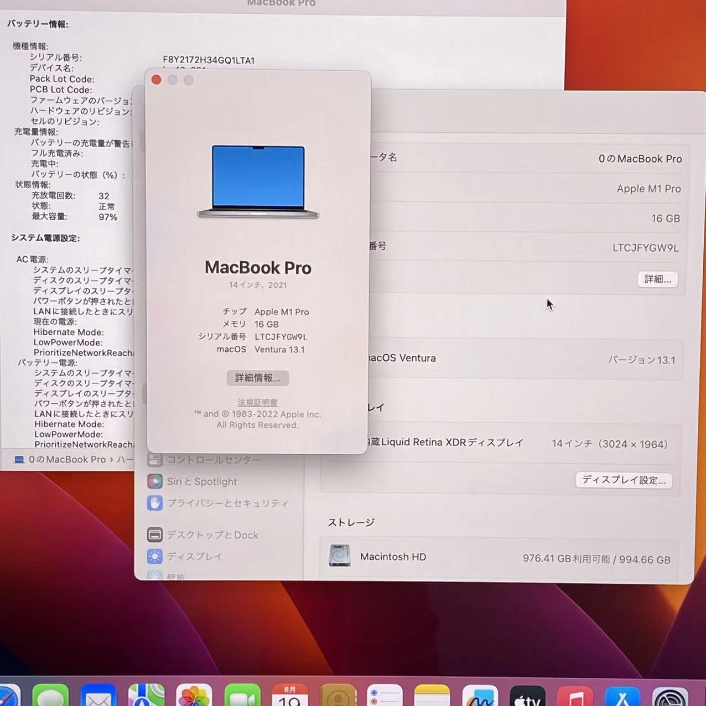
Task: Click the MacBook Pro laptop image
Action: (x=258, y=181)
